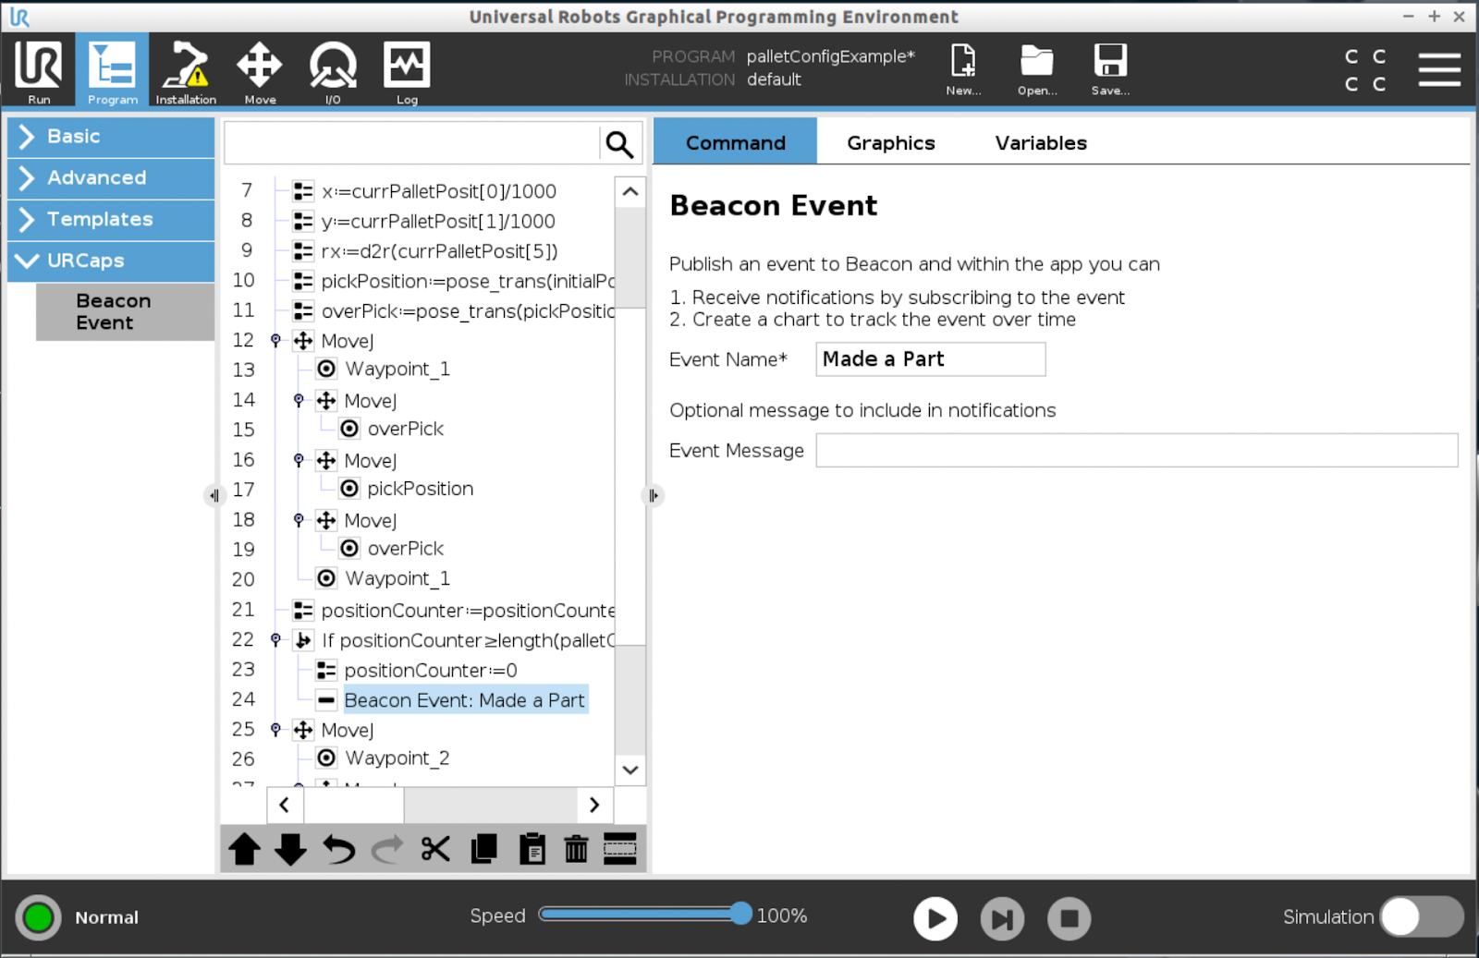1479x958 pixels.
Task: Select the overPick waypoint on line 15
Action: point(405,429)
